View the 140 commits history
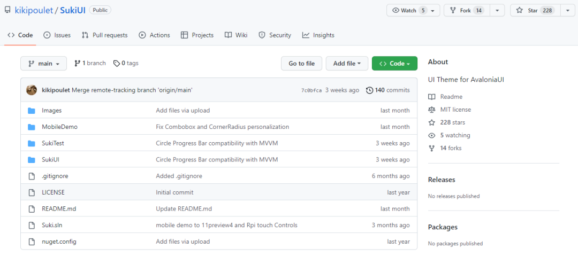The width and height of the screenshot is (578, 256). coord(388,90)
